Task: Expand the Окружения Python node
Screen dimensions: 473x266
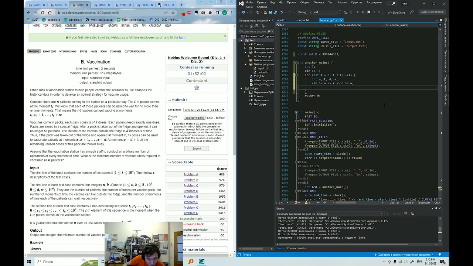Action: 245,92
